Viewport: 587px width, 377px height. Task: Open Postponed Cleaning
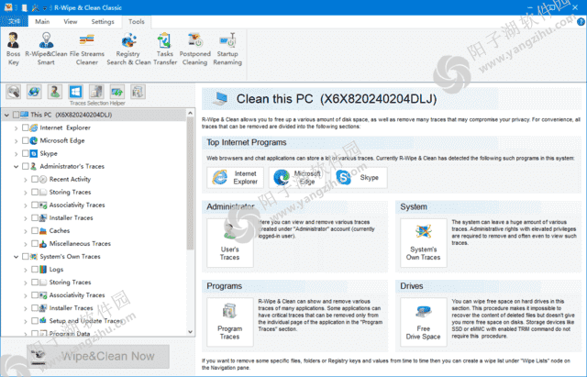pyautogui.click(x=194, y=49)
